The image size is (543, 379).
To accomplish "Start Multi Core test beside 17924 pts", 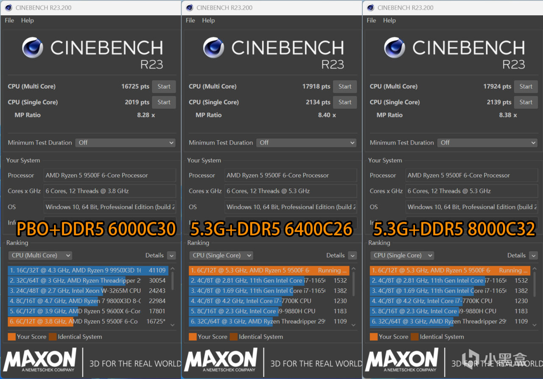I will [x=526, y=86].
